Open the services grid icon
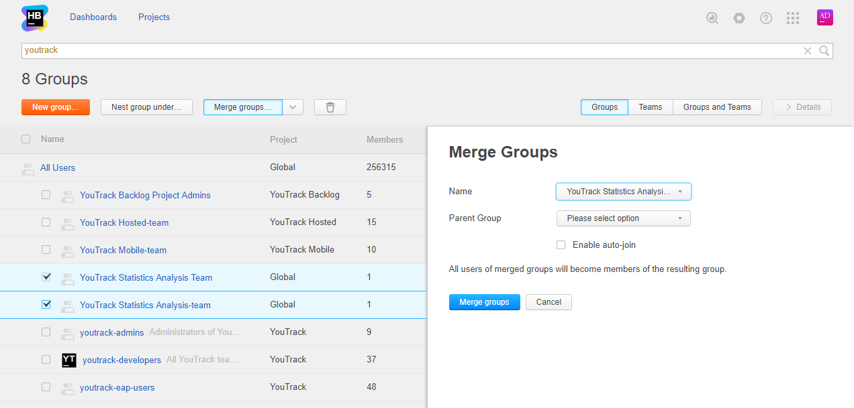This screenshot has height=408, width=854. coord(793,18)
